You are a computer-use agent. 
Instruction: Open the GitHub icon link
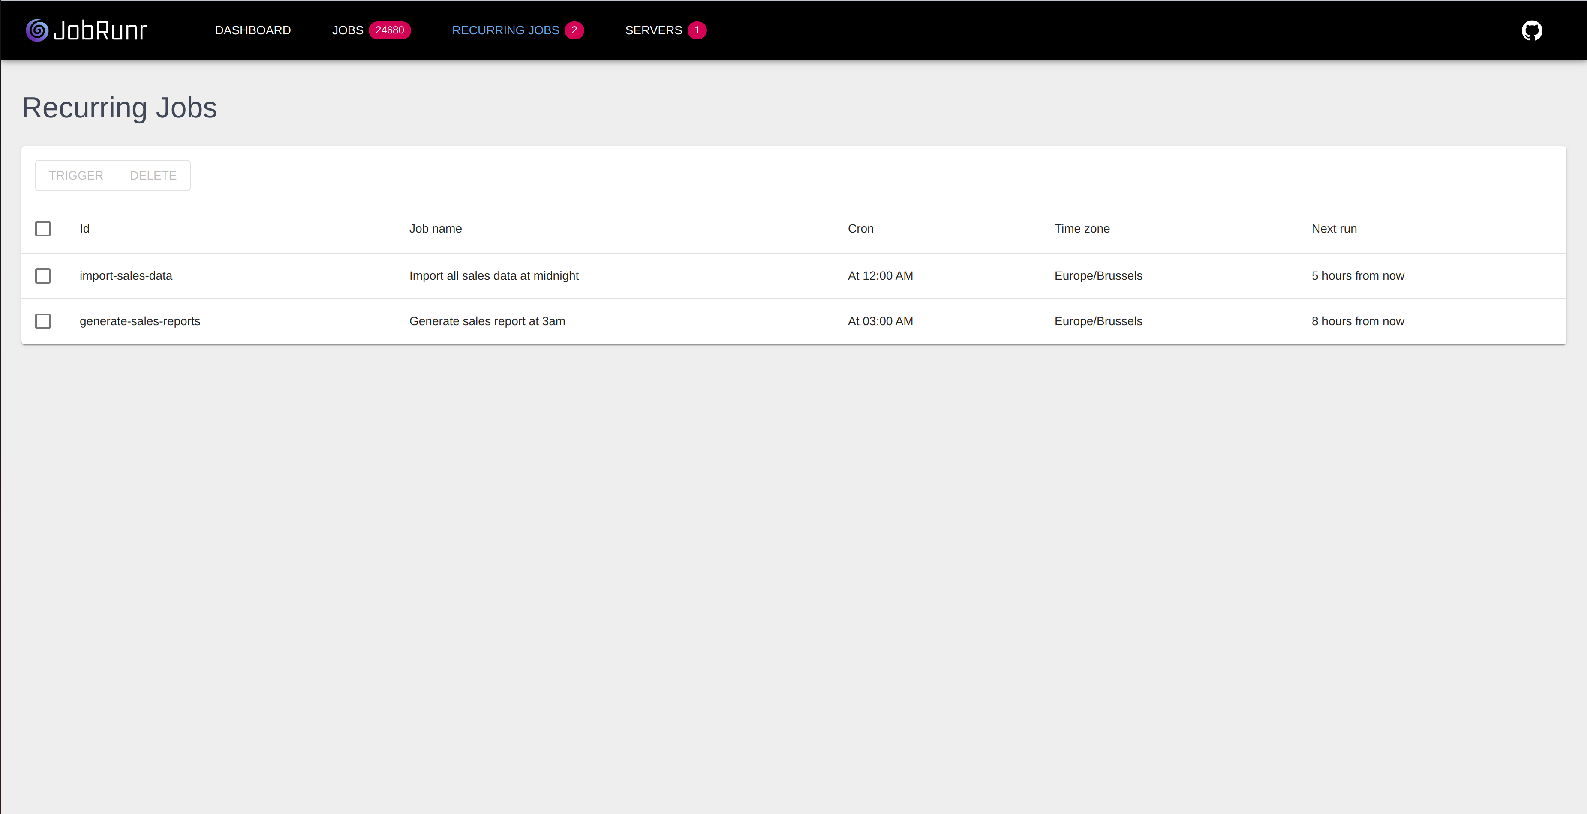[x=1532, y=30]
